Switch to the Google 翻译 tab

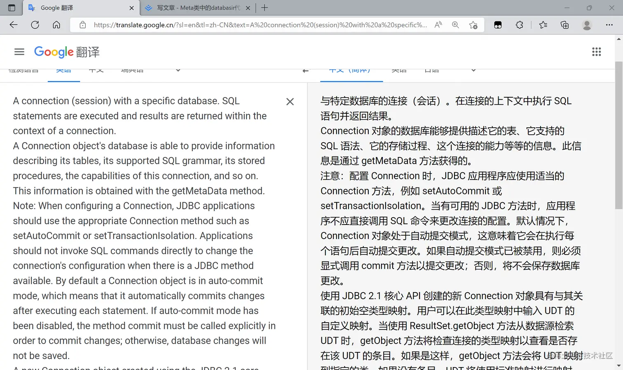[81, 8]
